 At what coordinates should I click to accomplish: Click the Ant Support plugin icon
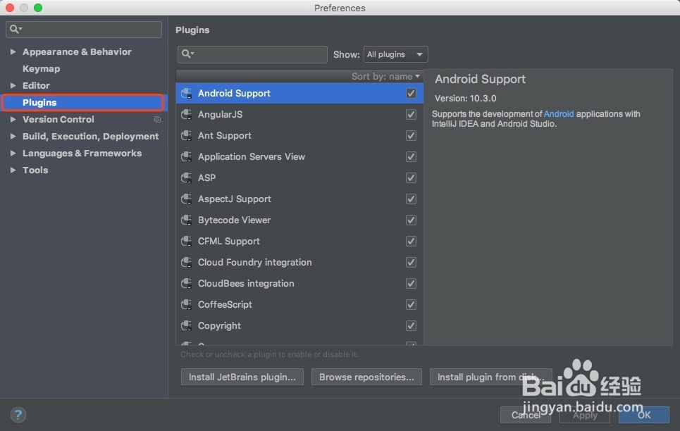point(187,136)
